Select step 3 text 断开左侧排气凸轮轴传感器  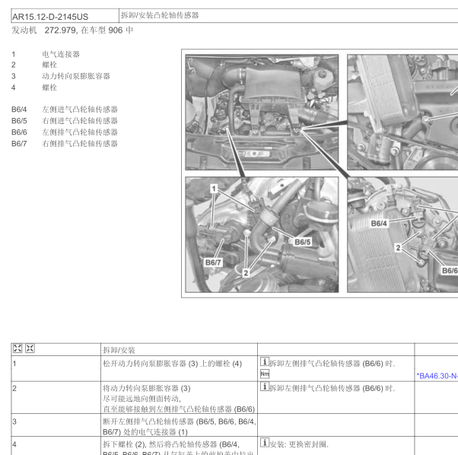(148, 422)
